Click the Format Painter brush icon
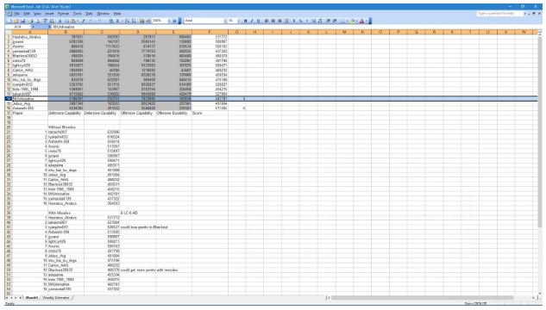Image resolution: width=546 pixels, height=310 pixels. click(x=83, y=21)
